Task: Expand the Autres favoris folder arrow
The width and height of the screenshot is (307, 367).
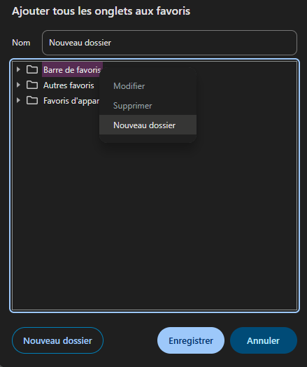Action: point(18,85)
